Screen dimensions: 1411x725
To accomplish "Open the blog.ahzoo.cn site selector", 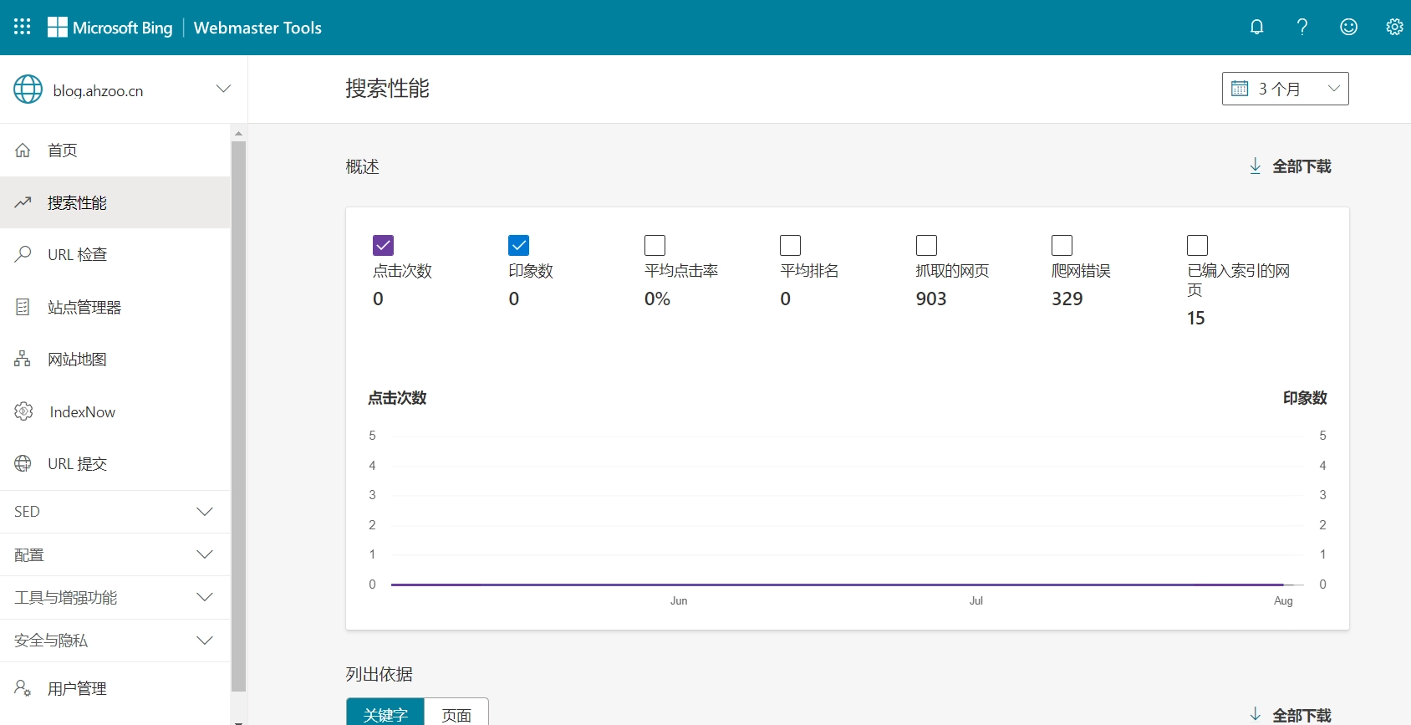I will tap(122, 89).
